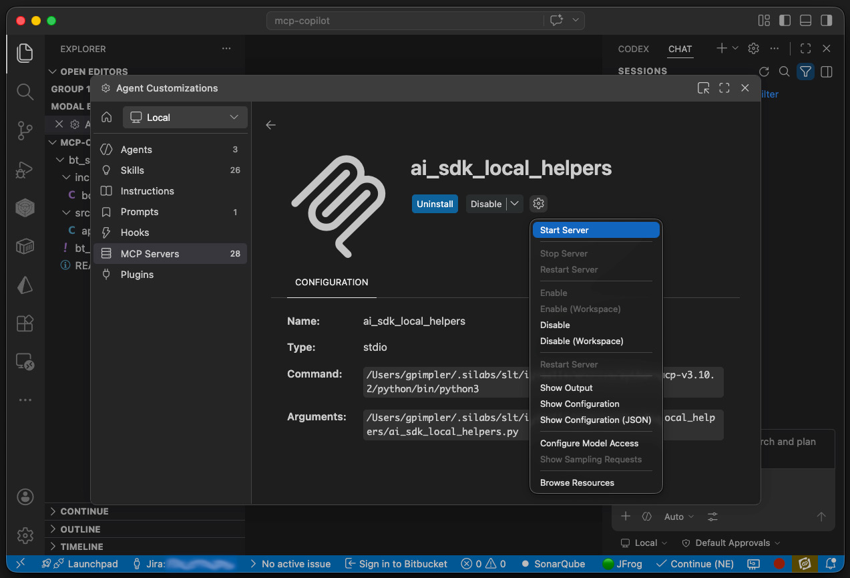This screenshot has width=850, height=578.
Task: Show additional views via activity bar ellipsis
Action: point(25,400)
